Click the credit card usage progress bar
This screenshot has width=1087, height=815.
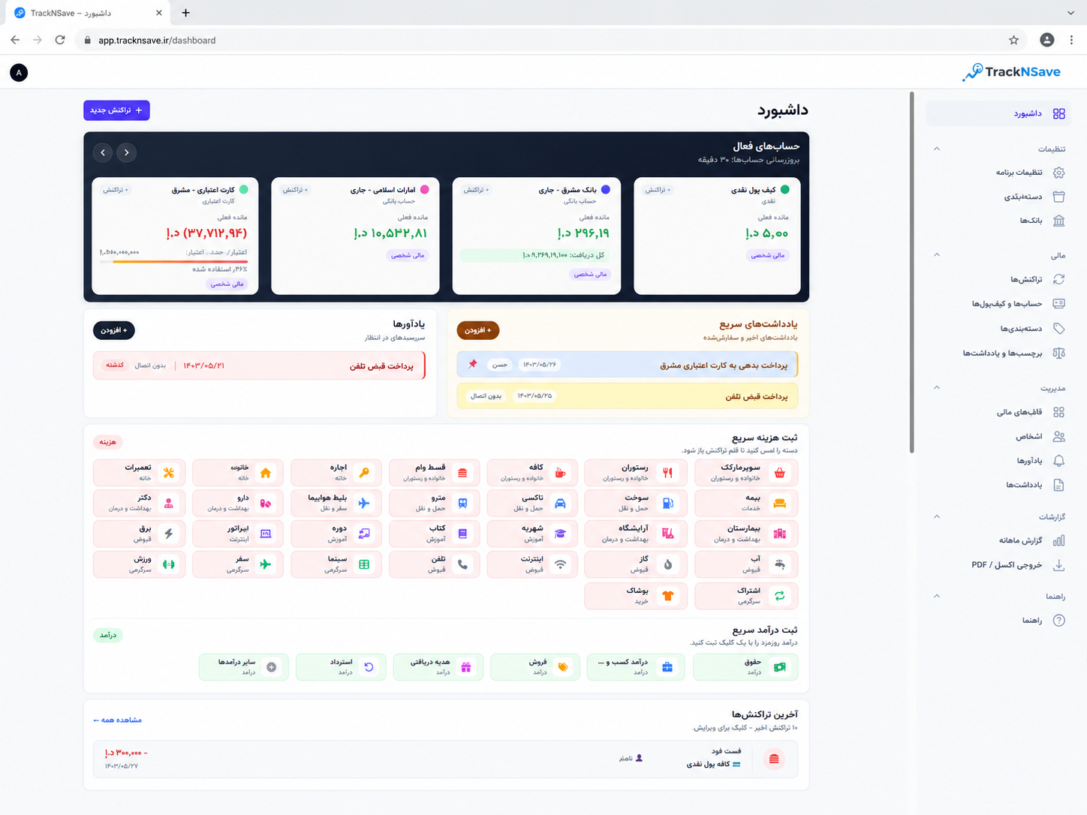[173, 262]
